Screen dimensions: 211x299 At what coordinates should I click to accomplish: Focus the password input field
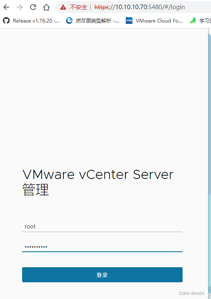[102, 247]
